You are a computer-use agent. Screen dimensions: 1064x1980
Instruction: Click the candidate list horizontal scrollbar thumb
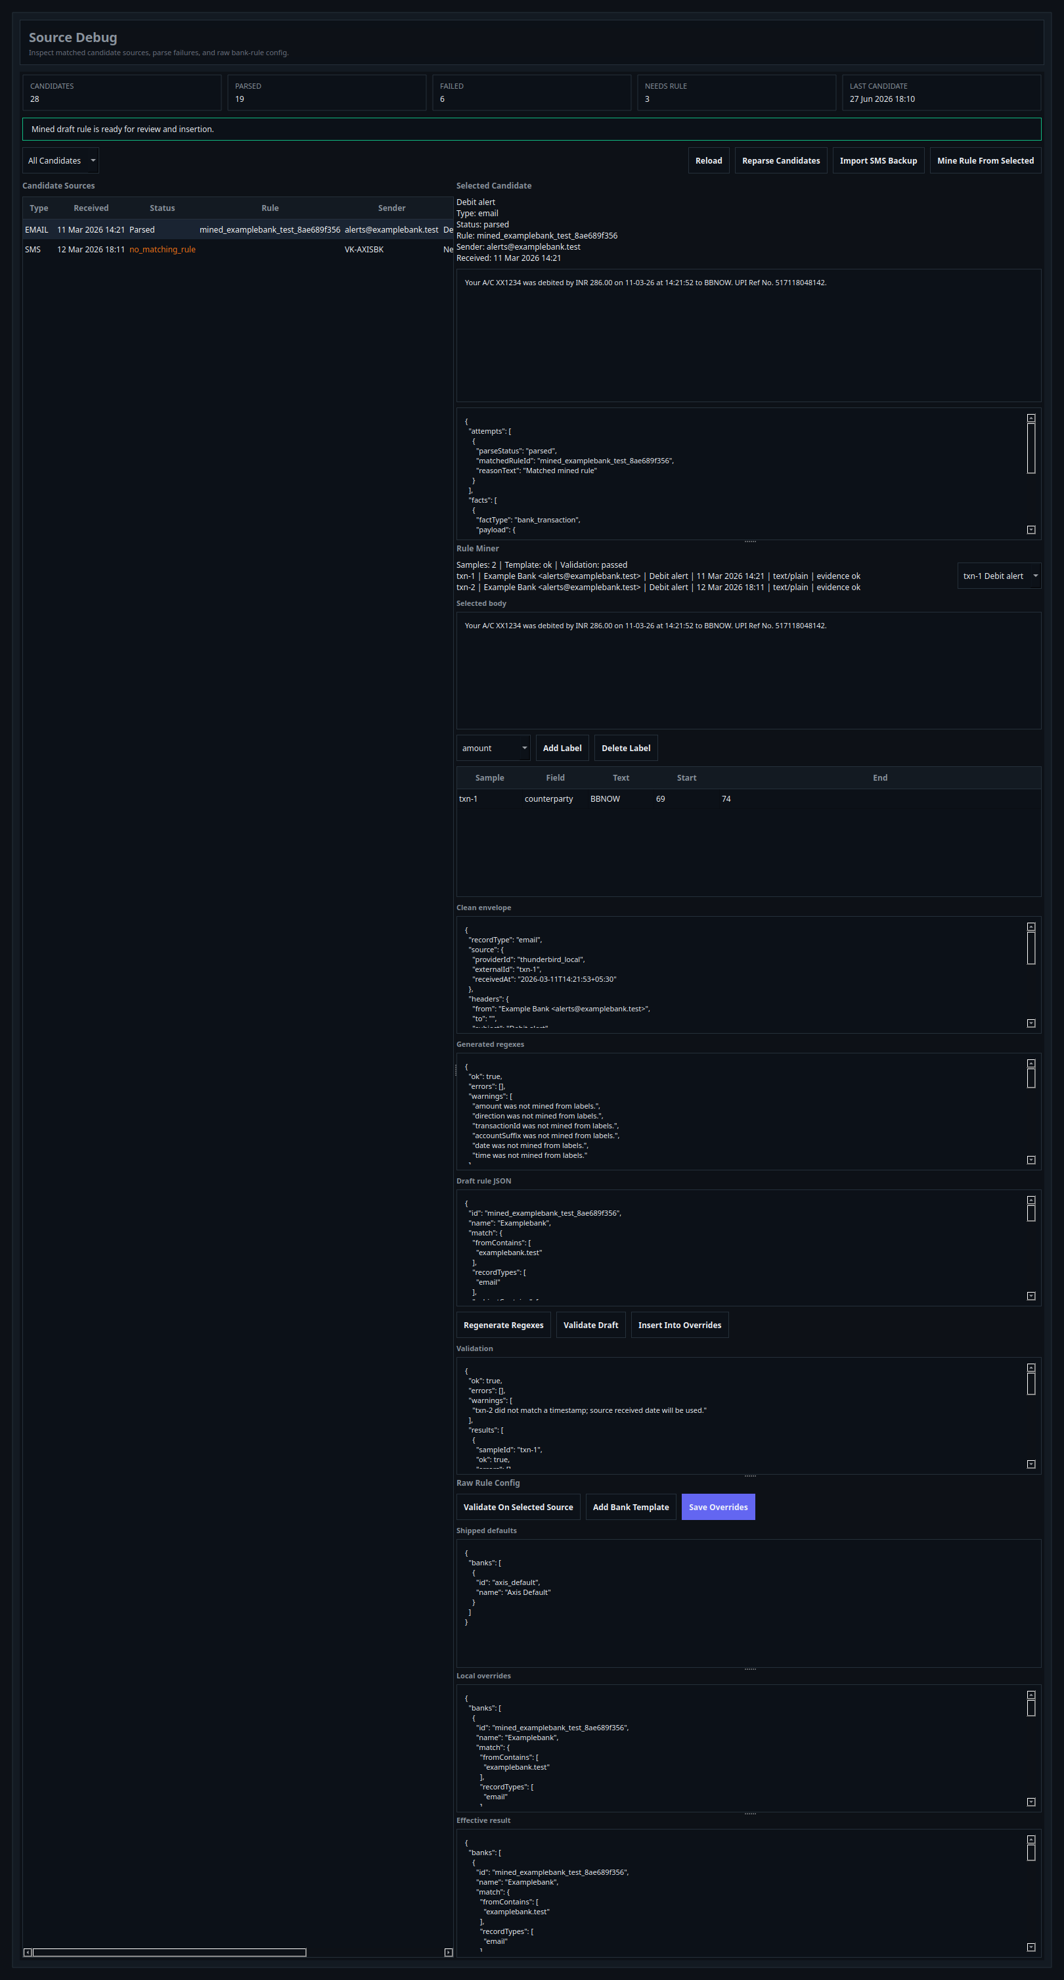pos(169,1953)
